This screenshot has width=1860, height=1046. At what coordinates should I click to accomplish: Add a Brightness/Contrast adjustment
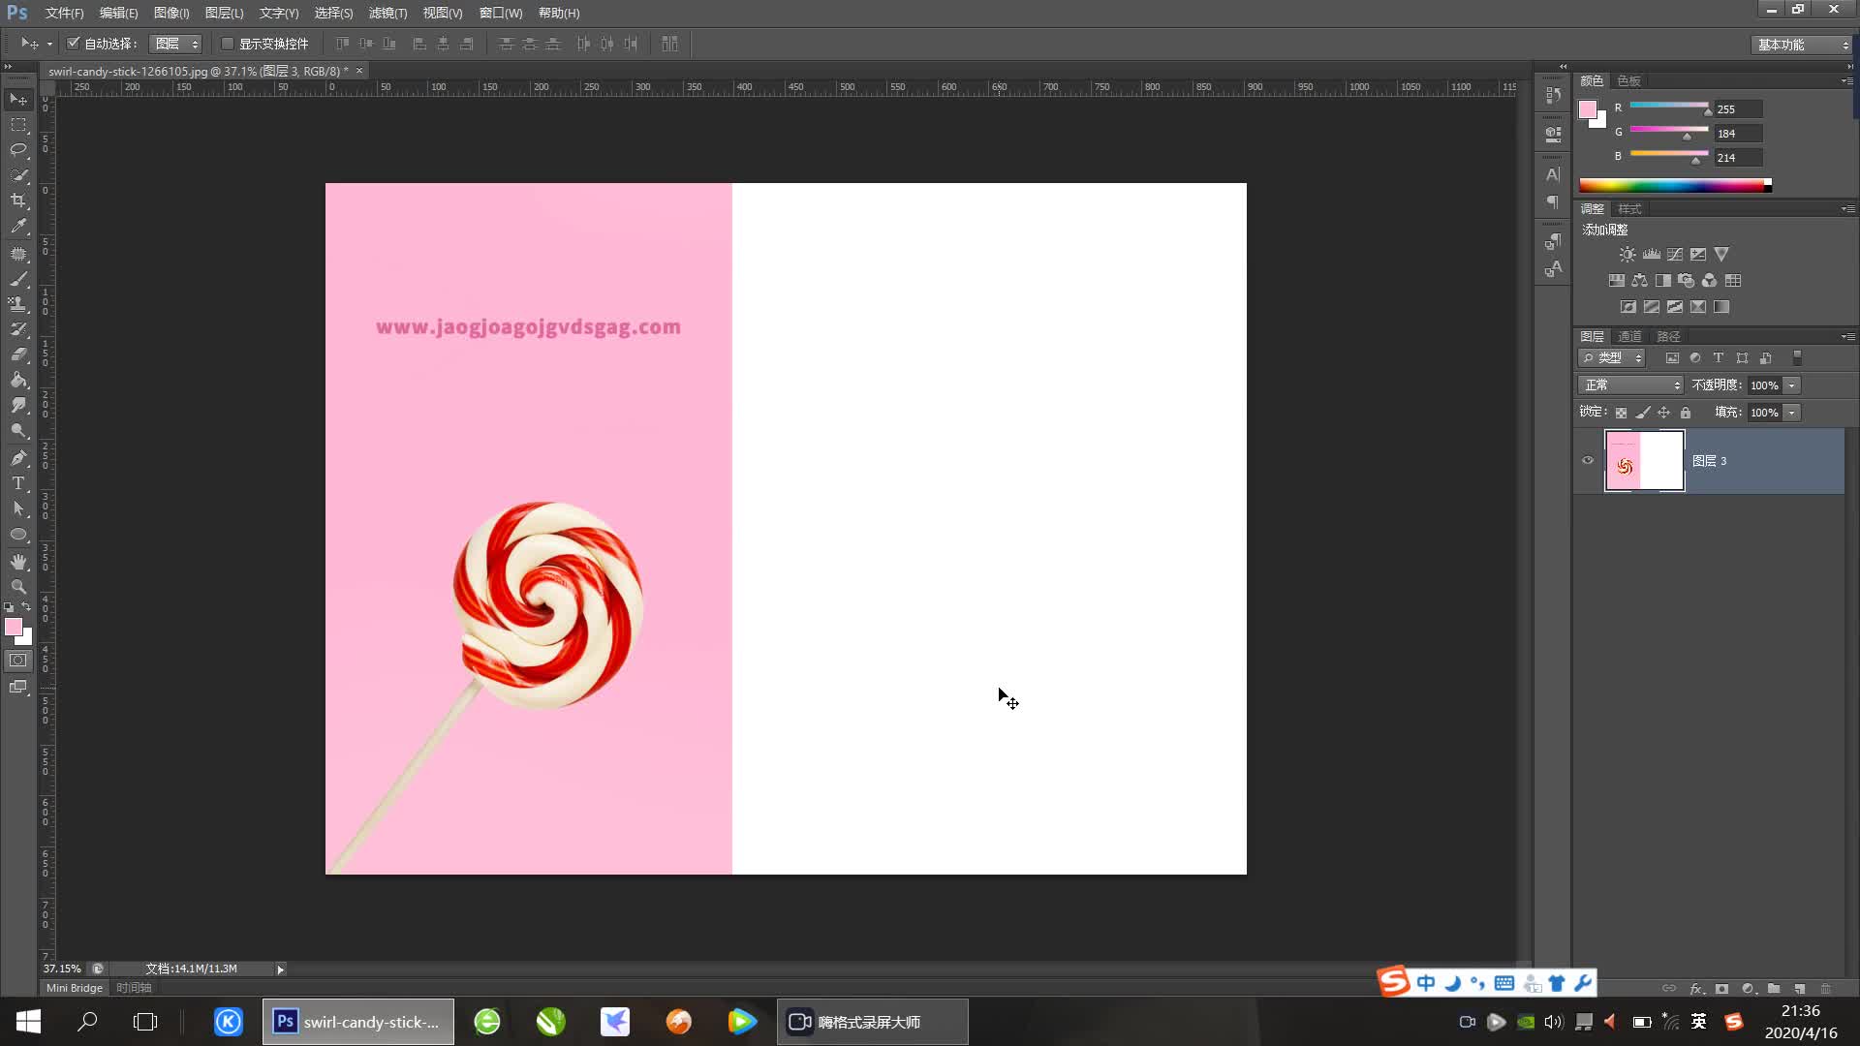pos(1627,255)
